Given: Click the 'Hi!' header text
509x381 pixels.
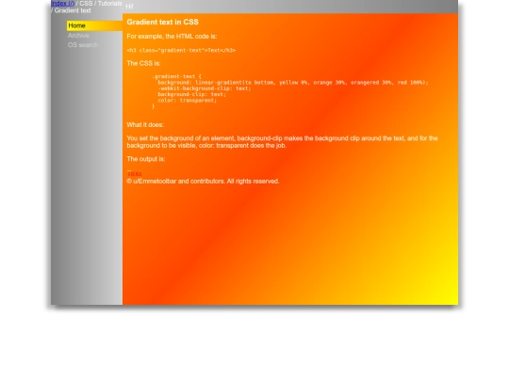Looking at the screenshot, I should pyautogui.click(x=129, y=7).
